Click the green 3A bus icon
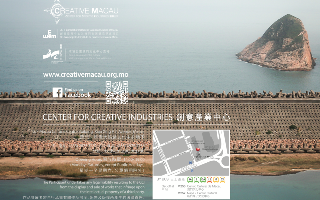320x200 pixels. (x=190, y=180)
